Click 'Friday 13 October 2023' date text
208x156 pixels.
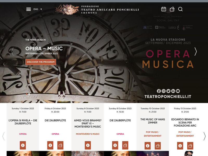point(185,108)
